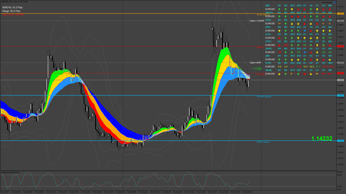This screenshot has width=346, height=194.
Task: Click the MACD row H4 green up arrow
Action: click(311, 16)
